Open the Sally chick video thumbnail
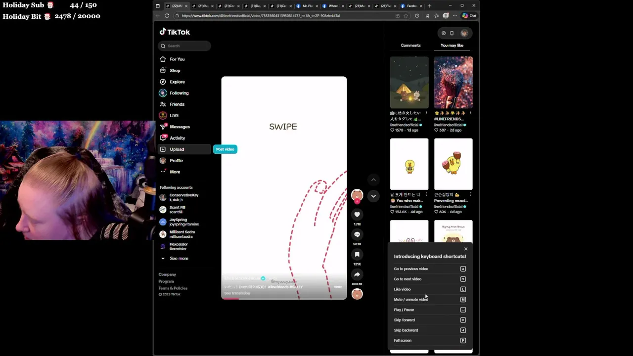This screenshot has height=356, width=633. pos(409,164)
